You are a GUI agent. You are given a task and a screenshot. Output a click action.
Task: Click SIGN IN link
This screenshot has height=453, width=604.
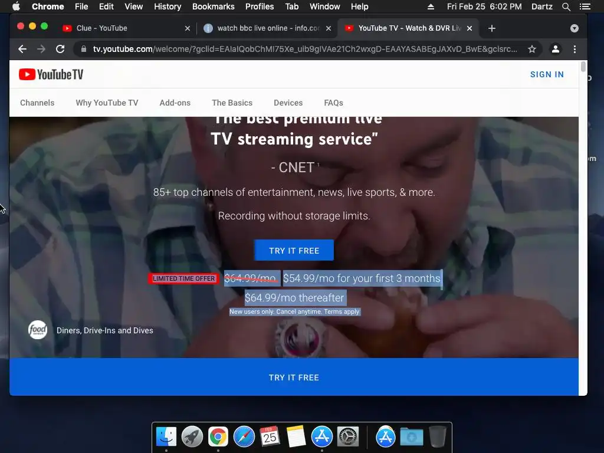pyautogui.click(x=547, y=74)
